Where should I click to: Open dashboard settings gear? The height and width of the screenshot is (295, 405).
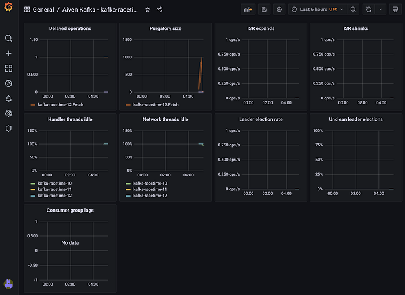pos(279,10)
